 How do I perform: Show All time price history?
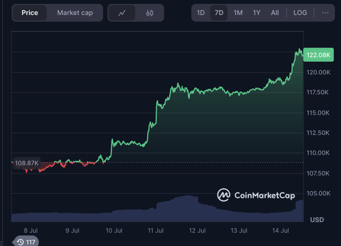point(275,13)
